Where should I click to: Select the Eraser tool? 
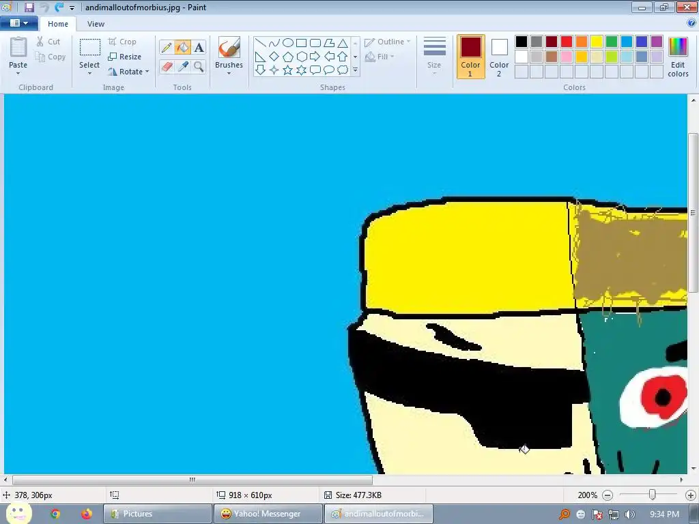point(167,67)
